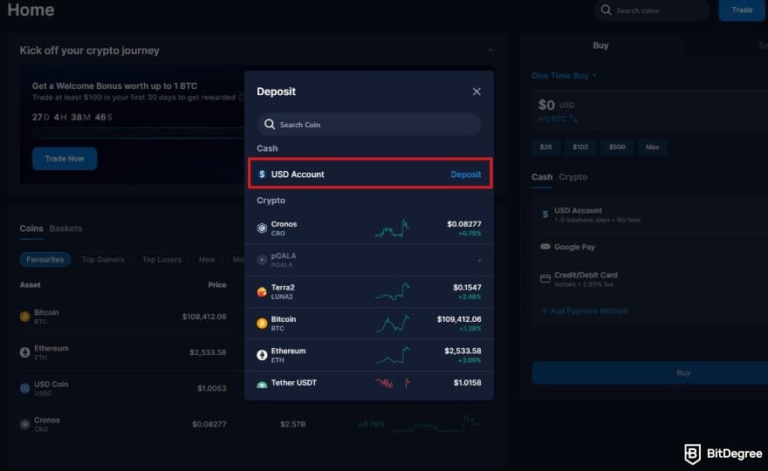Click the Trade Now button
Viewport: 768px width, 471px height.
point(65,159)
